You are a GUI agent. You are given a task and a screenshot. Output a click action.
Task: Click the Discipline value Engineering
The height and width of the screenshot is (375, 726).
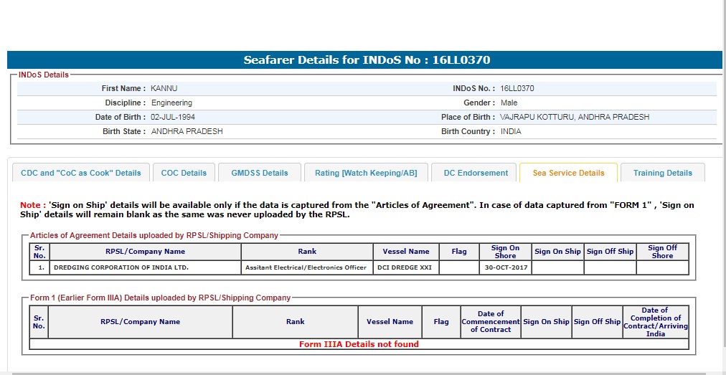(x=171, y=103)
